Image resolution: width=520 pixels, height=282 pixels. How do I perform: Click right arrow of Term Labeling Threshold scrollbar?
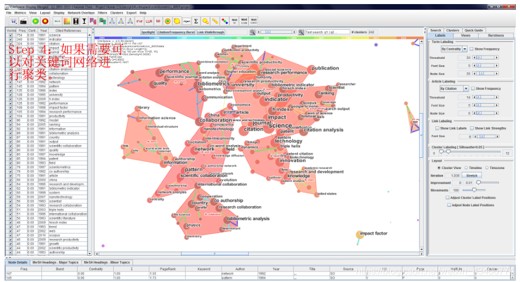pyautogui.click(x=497, y=58)
